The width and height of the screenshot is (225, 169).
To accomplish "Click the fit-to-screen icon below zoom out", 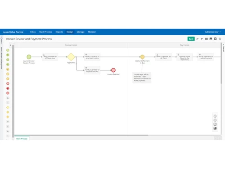I will point(215,124).
